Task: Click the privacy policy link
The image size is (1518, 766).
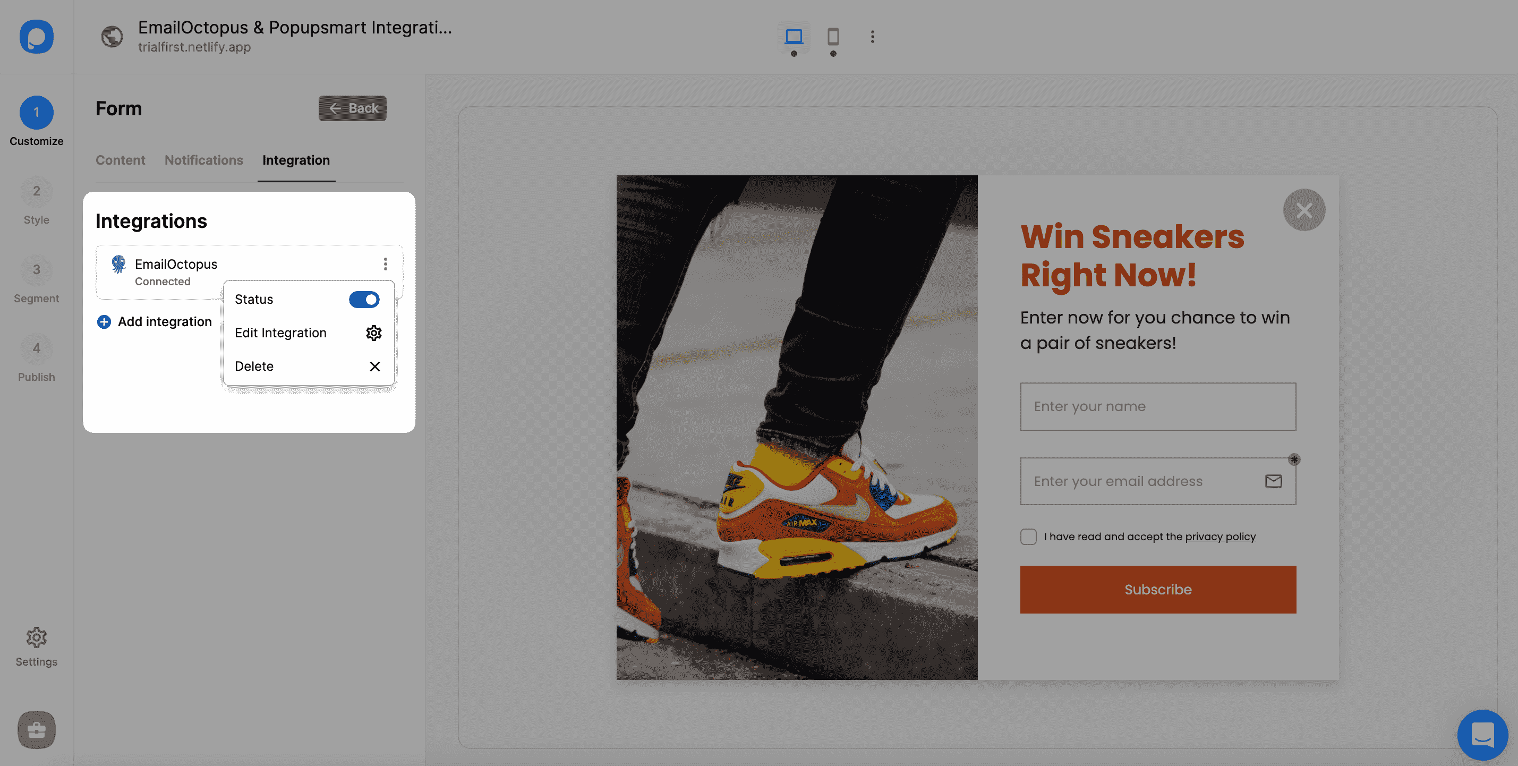Action: pyautogui.click(x=1220, y=536)
